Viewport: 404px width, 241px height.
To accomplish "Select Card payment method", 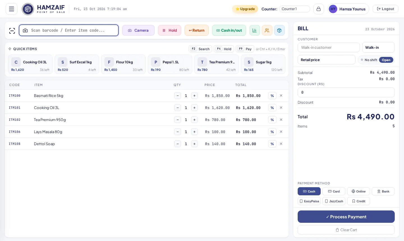I will (x=334, y=191).
